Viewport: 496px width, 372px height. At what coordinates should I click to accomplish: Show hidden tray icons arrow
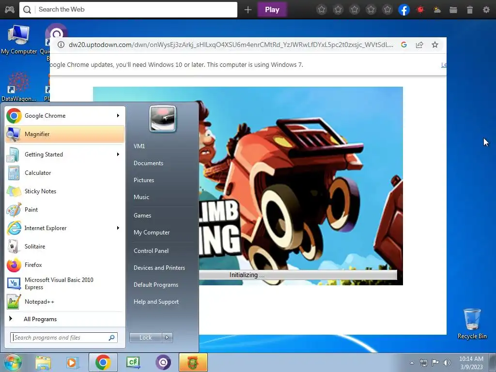pyautogui.click(x=412, y=363)
